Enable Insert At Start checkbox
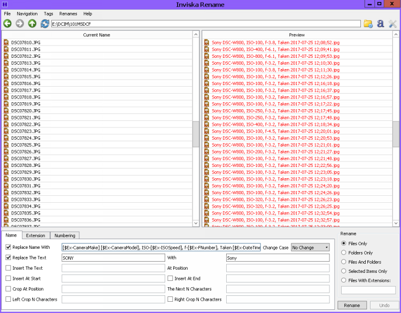Screen dimensions: 401x313 tap(8, 278)
